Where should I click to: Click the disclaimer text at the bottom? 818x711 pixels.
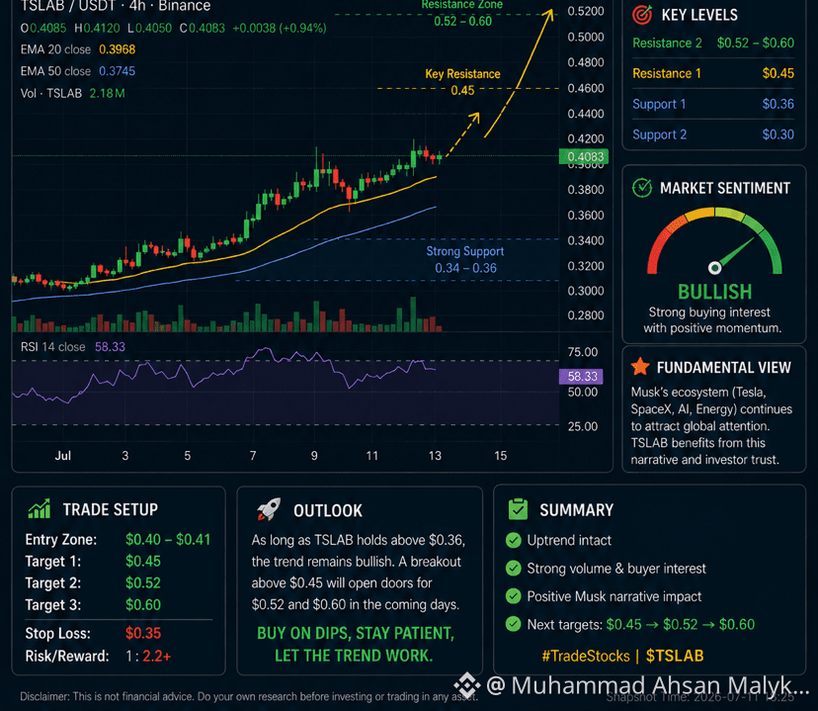(248, 696)
